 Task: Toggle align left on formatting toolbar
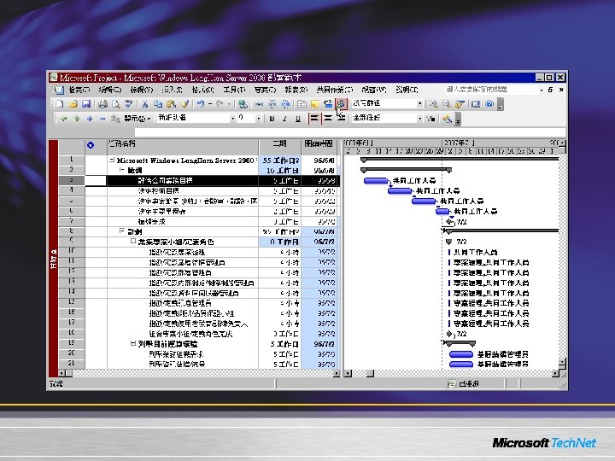[x=314, y=119]
